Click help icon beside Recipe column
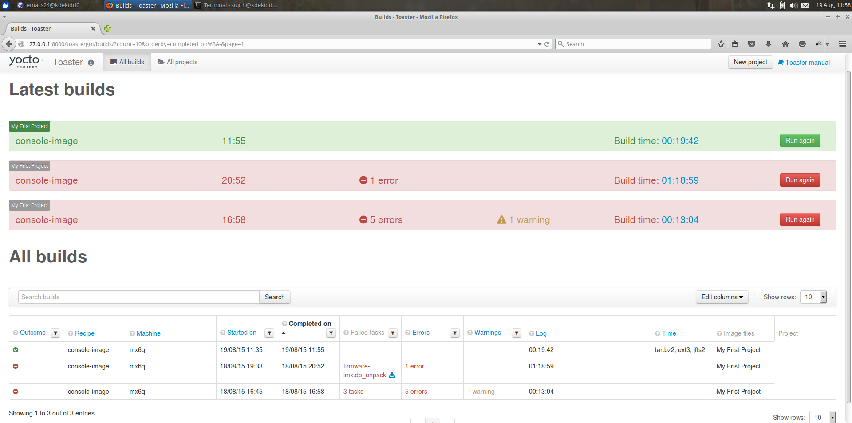The image size is (852, 423). (x=71, y=333)
